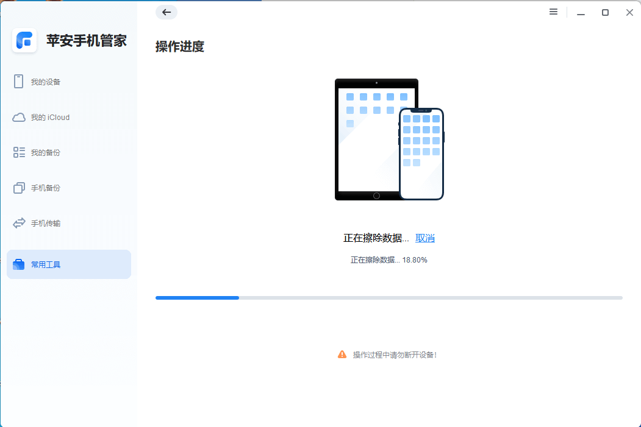
Task: Select the 我的设备 sidebar icon
Action: click(x=18, y=81)
